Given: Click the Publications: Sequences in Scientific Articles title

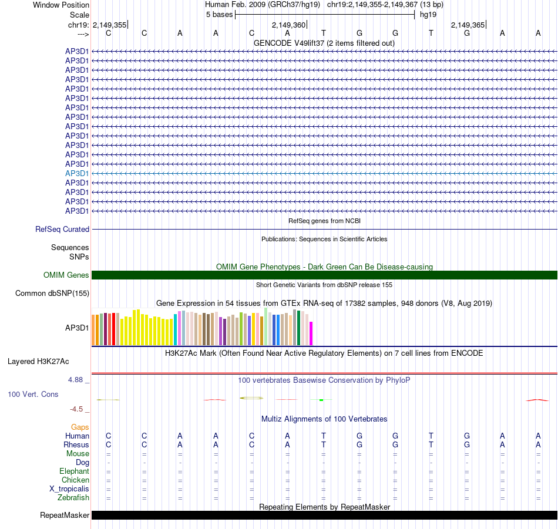Looking at the screenshot, I should [324, 239].
